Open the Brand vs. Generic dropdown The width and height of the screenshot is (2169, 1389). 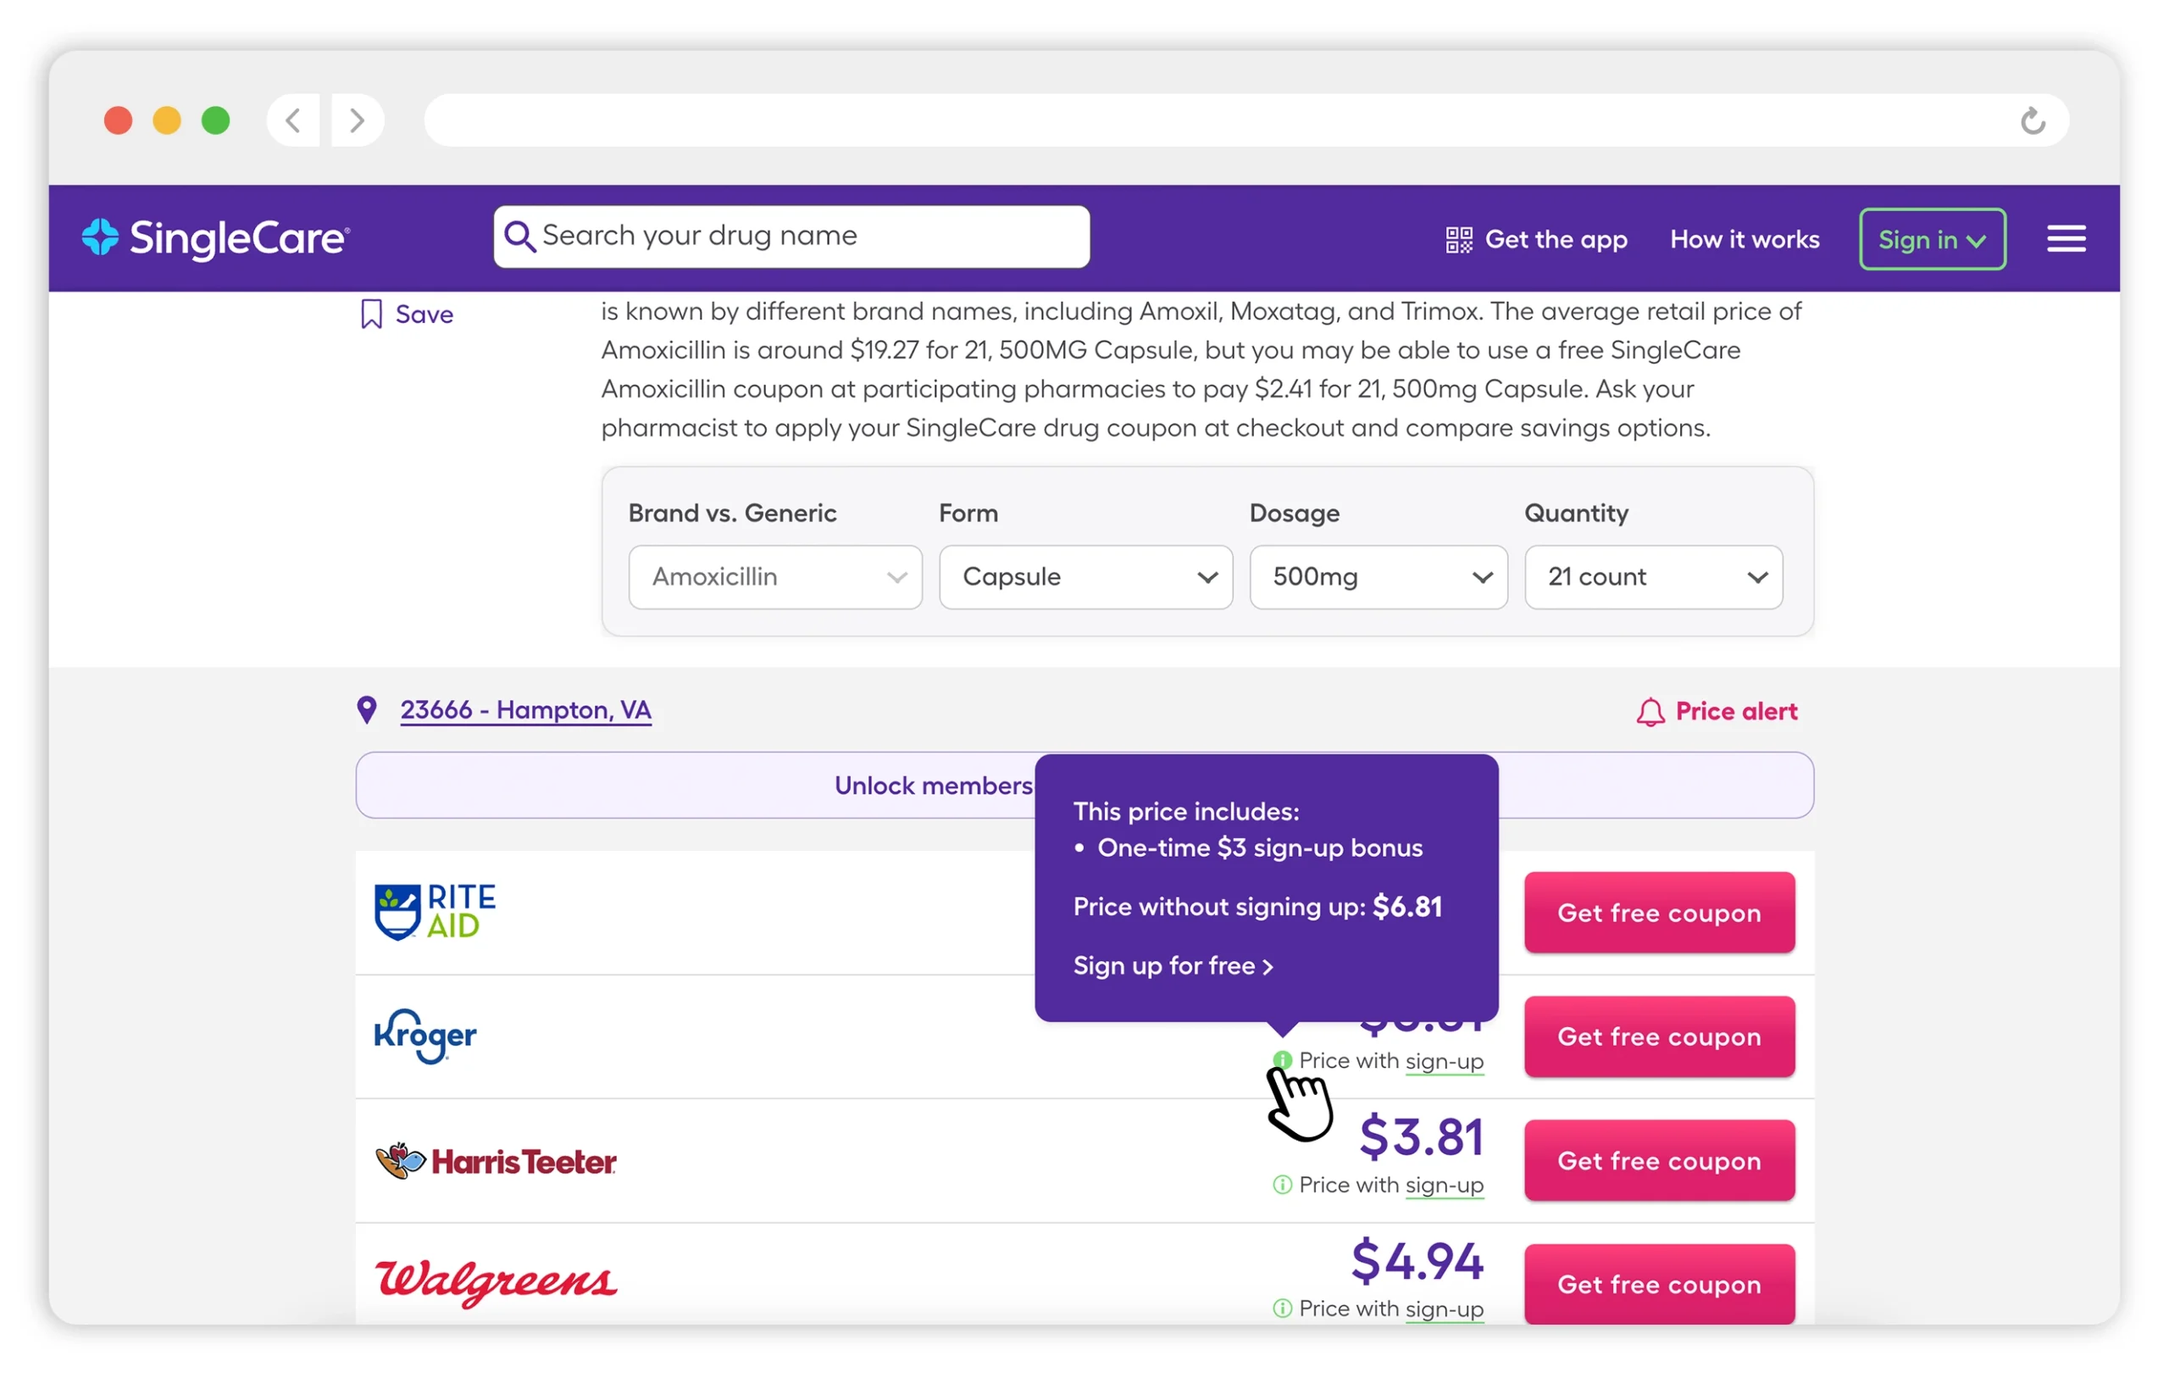(x=774, y=577)
